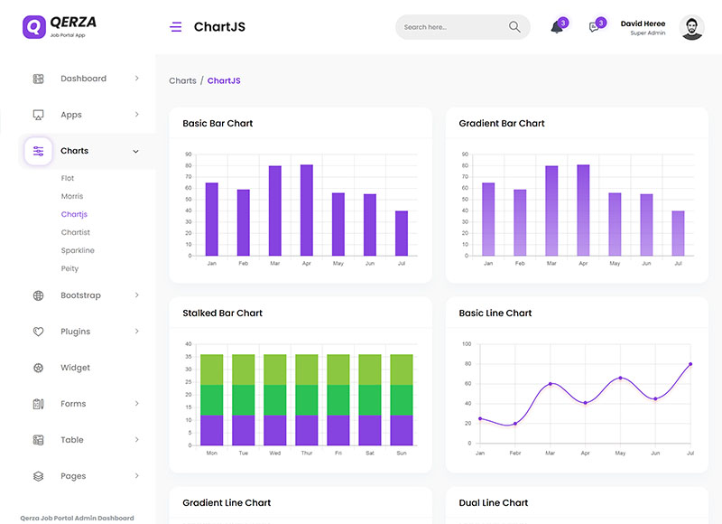
Task: Click the Widget sidebar icon
Action: (x=38, y=368)
